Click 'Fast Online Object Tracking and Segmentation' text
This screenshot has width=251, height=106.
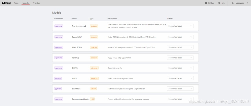[x=126, y=89]
